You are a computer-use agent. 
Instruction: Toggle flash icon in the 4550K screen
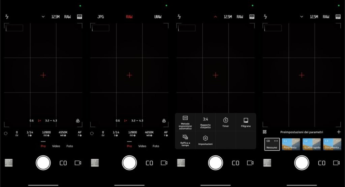(x=7, y=16)
